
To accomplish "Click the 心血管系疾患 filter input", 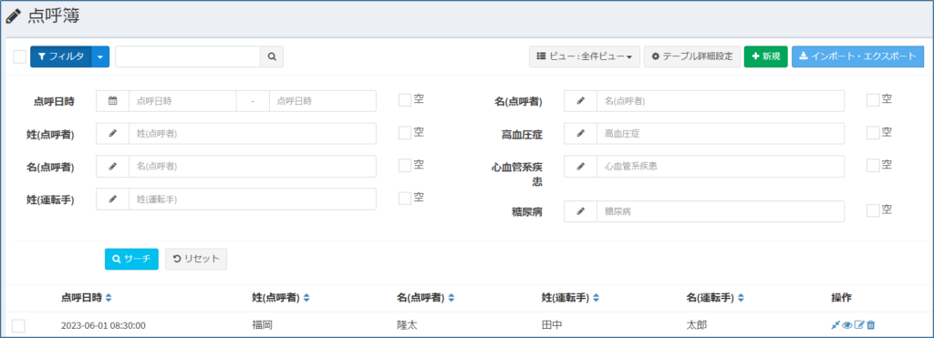I will pos(721,167).
